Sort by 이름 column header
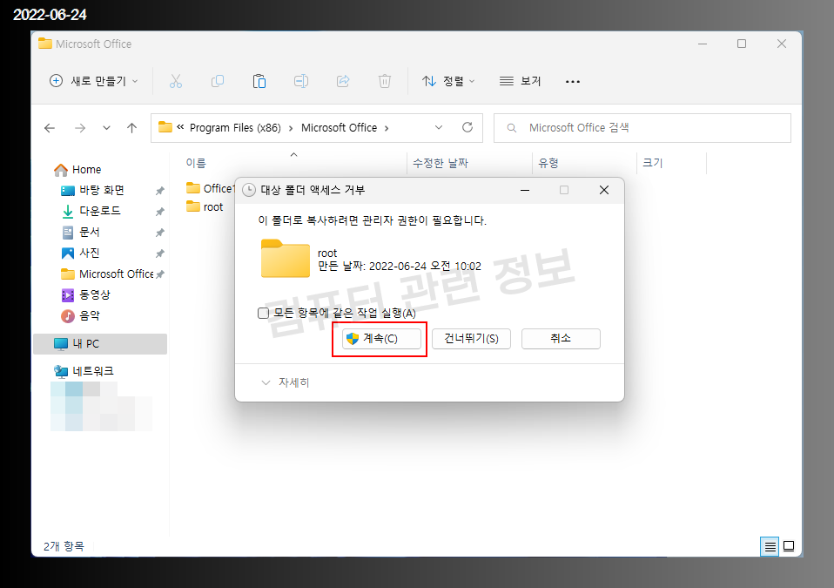The width and height of the screenshot is (834, 588). (x=196, y=163)
